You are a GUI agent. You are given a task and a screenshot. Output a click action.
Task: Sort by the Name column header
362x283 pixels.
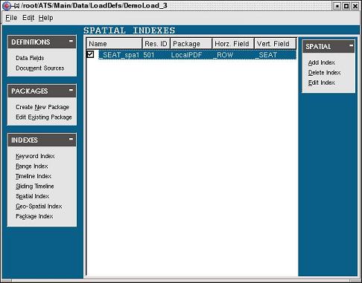click(114, 44)
